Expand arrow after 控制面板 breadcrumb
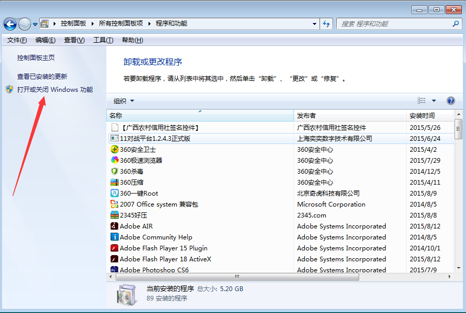 (x=92, y=24)
